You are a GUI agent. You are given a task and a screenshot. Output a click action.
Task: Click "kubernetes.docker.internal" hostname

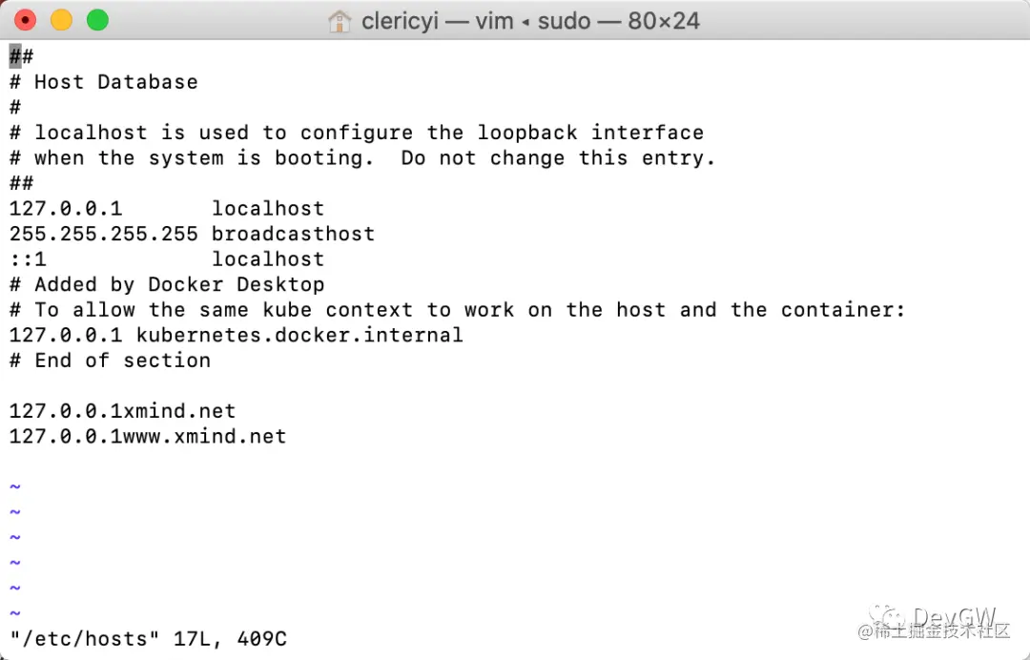pyautogui.click(x=299, y=335)
